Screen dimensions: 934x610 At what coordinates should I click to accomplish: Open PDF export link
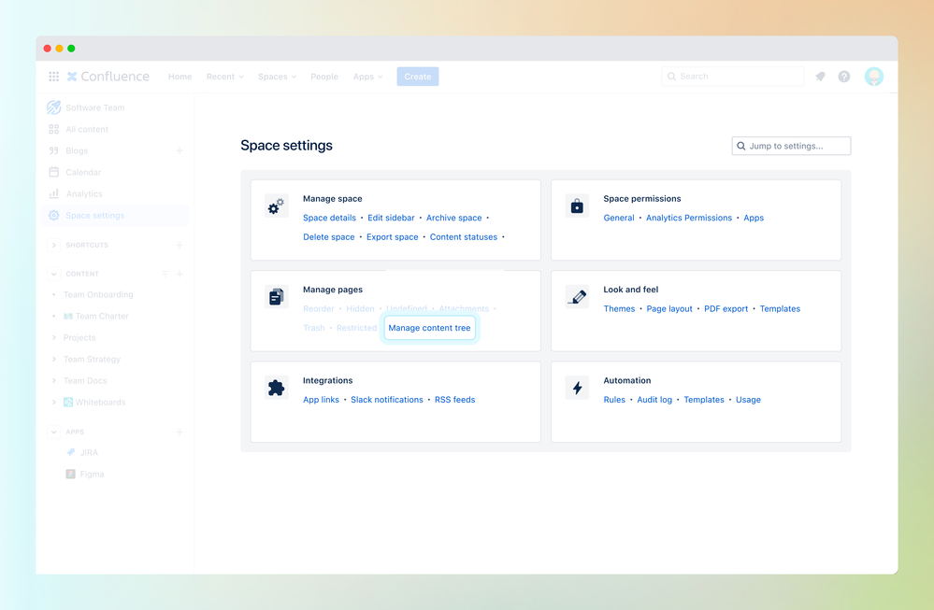pos(726,309)
